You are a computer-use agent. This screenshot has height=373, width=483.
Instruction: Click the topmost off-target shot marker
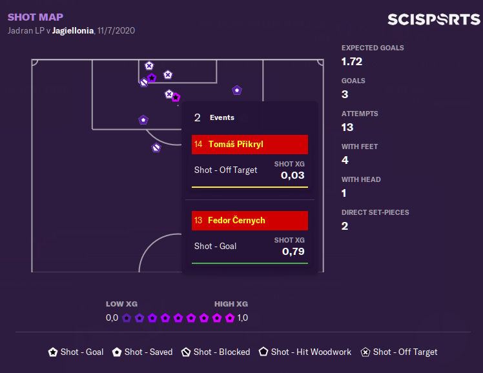149,66
